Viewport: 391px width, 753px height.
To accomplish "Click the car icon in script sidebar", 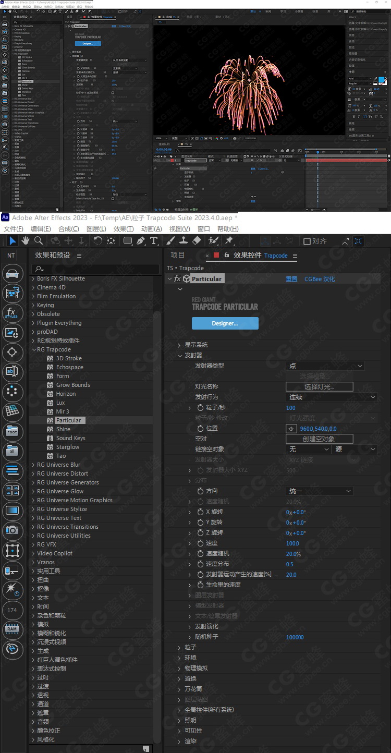I will (11, 274).
